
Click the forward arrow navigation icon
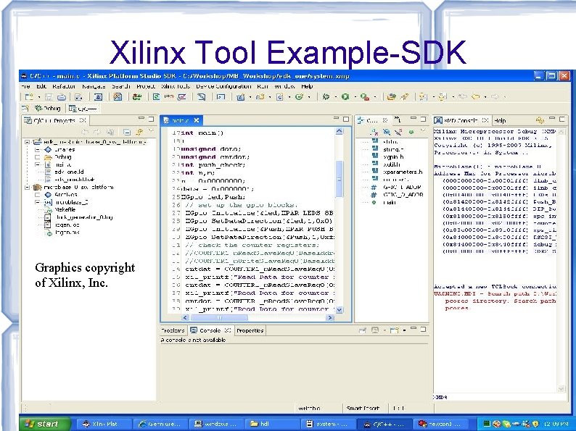point(495,96)
